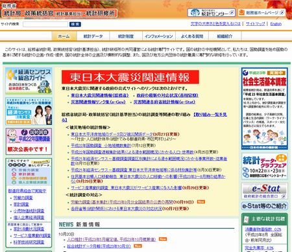The width and height of the screenshot is (292, 252).
Task: Open the text size and color settings link
Action: click(215, 24)
